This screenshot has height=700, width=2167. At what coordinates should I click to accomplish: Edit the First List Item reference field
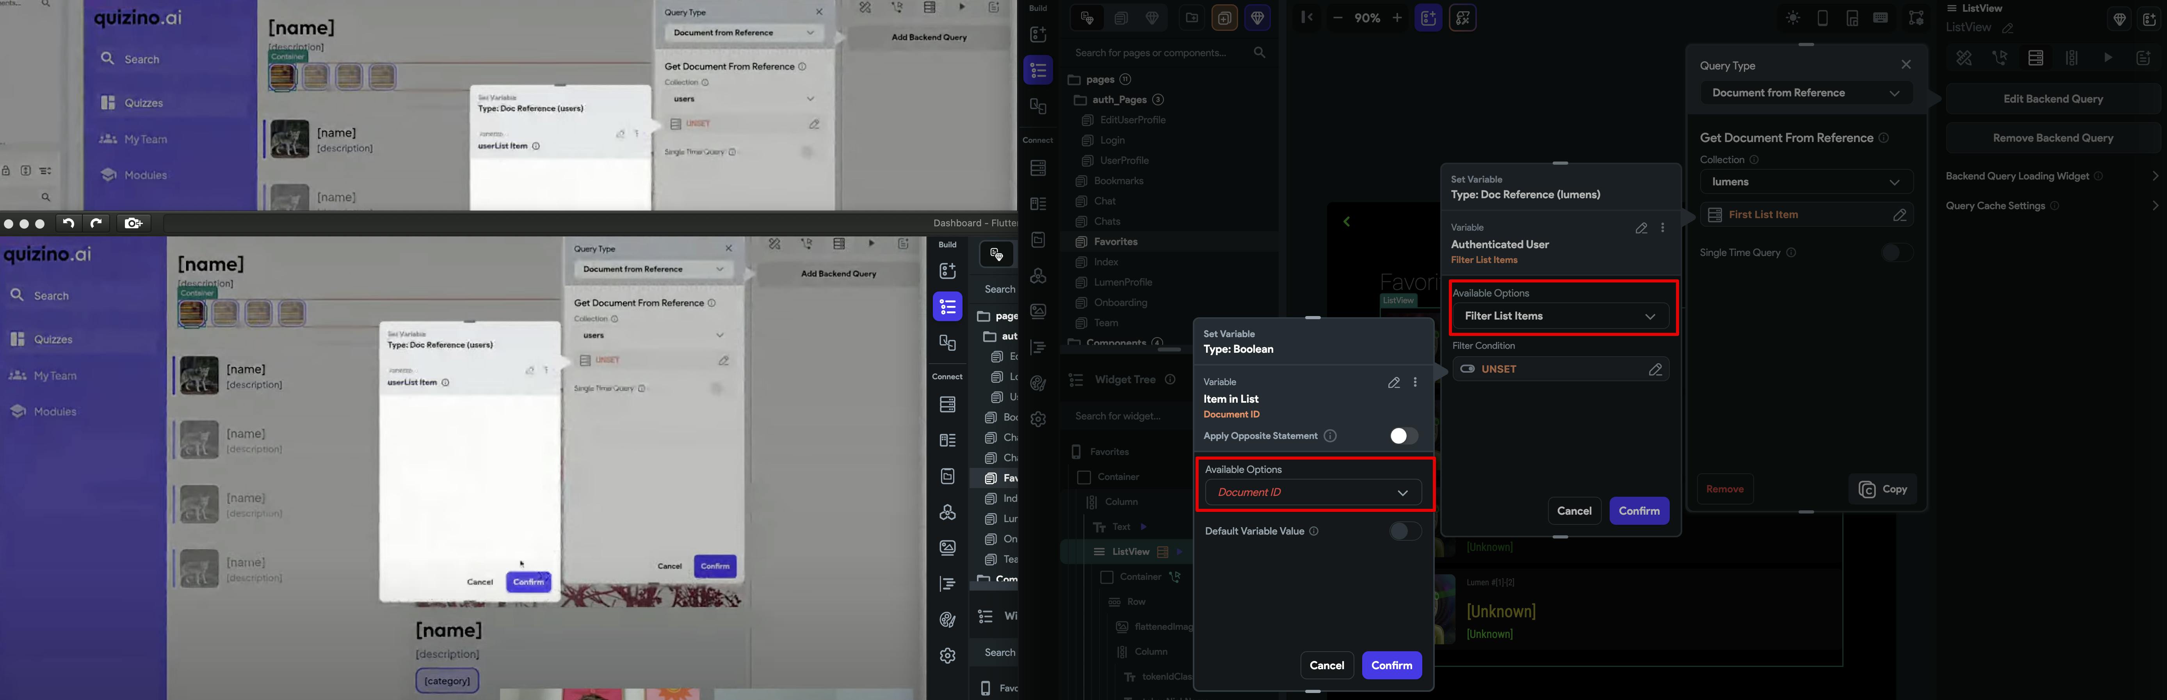[1806, 215]
